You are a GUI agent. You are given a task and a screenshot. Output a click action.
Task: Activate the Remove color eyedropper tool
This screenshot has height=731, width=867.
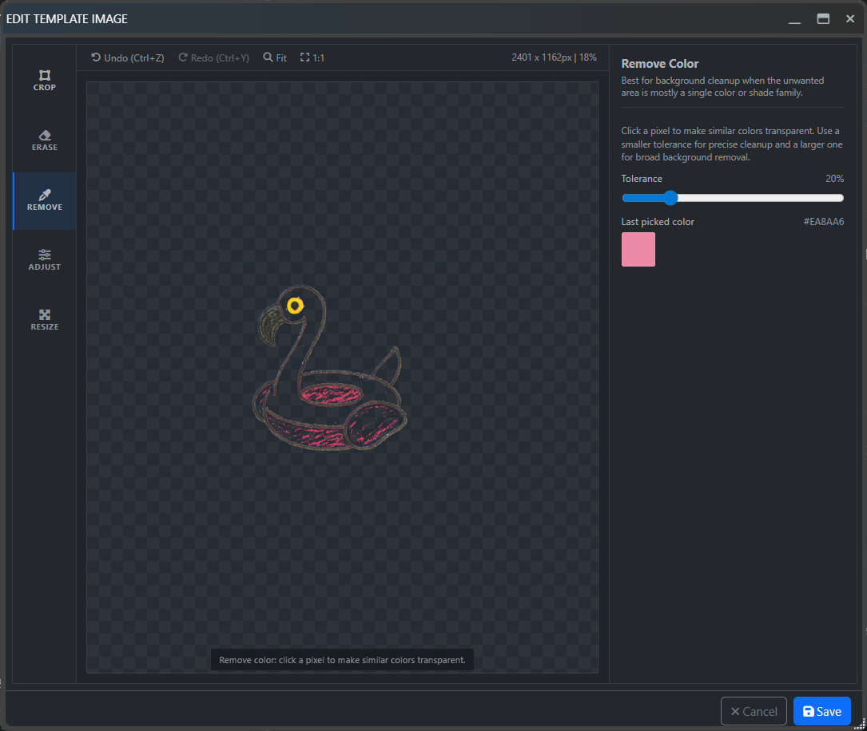45,200
